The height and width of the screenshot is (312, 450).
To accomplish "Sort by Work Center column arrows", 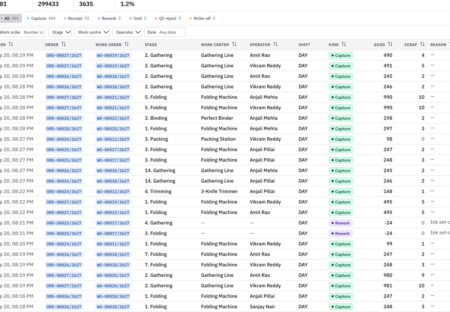I will pyautogui.click(x=234, y=44).
